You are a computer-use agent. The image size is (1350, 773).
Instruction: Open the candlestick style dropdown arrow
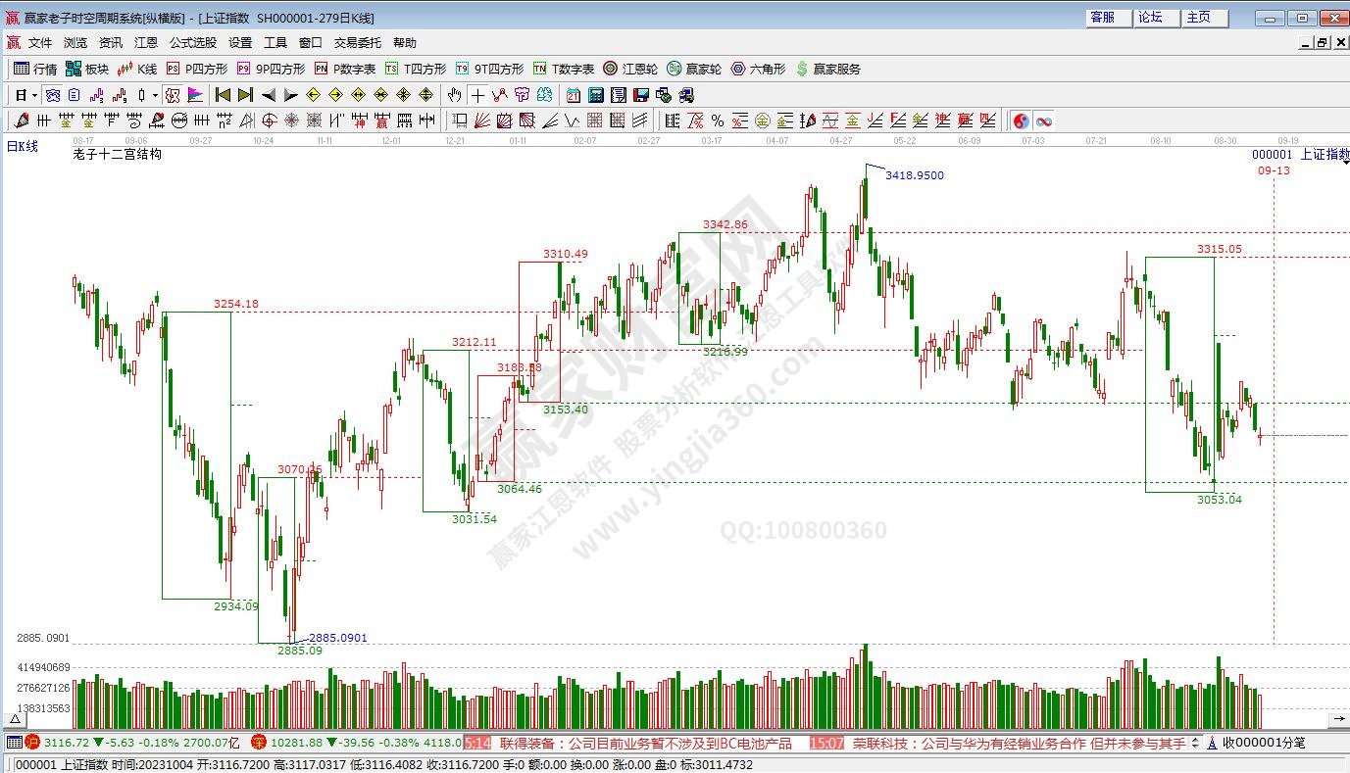155,95
